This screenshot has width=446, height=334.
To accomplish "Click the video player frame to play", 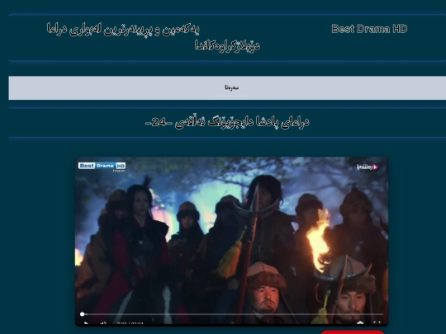I will 231,242.
